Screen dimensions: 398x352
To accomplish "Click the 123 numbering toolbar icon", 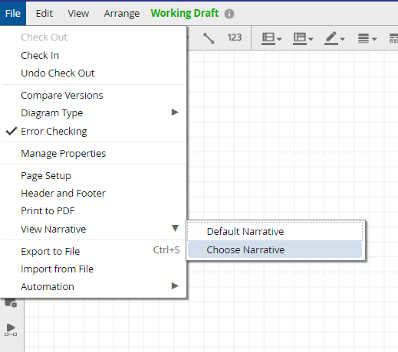I will [x=235, y=37].
